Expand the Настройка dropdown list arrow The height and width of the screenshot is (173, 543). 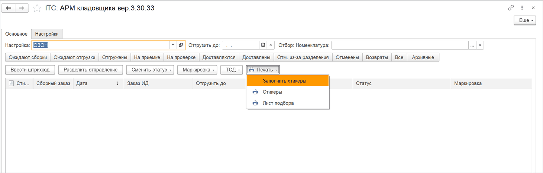tap(173, 45)
